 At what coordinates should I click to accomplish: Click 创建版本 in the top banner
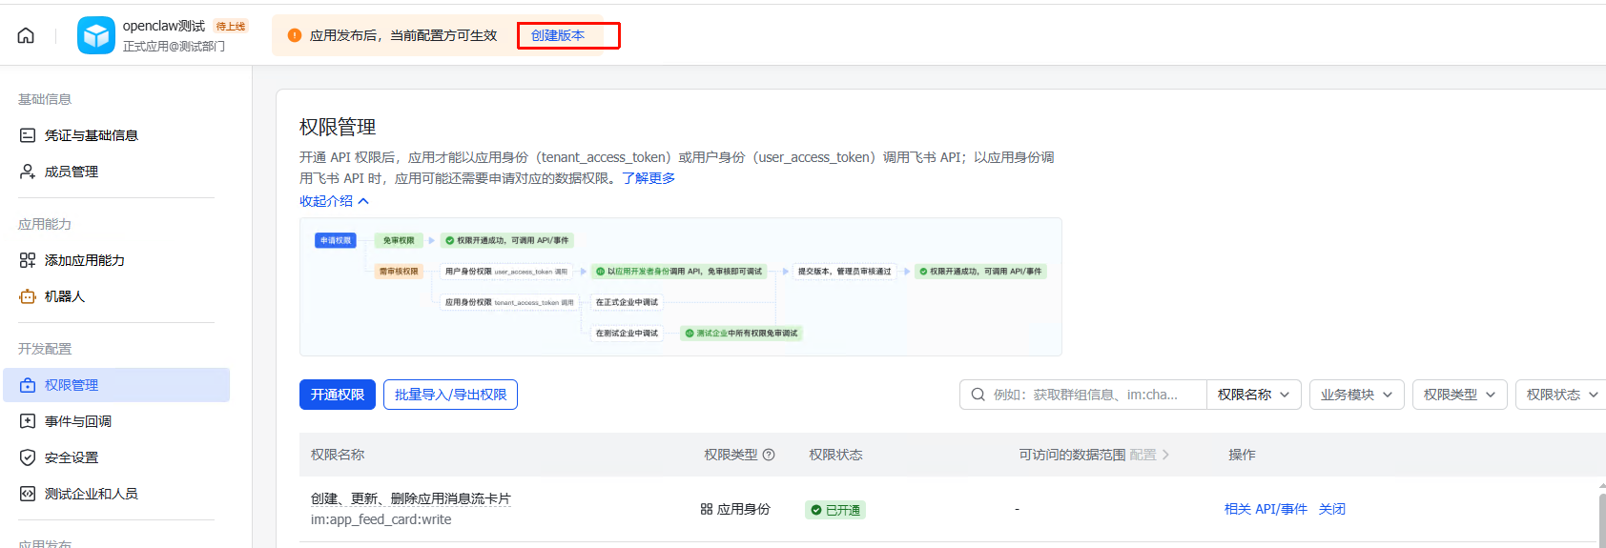558,35
